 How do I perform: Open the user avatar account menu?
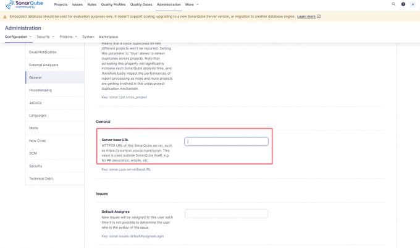click(x=413, y=4)
